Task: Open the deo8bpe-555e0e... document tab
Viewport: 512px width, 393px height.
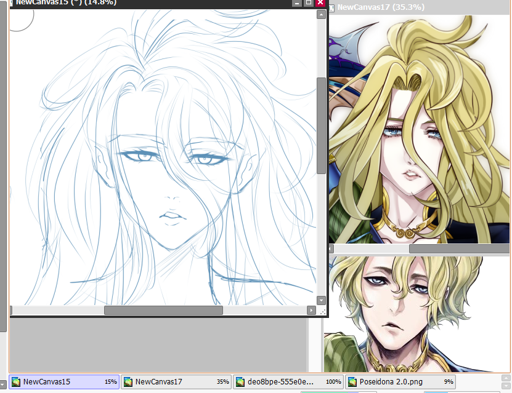Action: (288, 381)
